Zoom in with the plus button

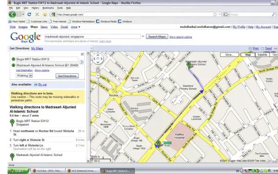(x=98, y=76)
